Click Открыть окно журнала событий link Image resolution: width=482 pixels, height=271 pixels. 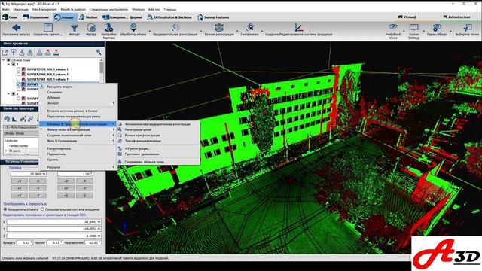(x=25, y=258)
